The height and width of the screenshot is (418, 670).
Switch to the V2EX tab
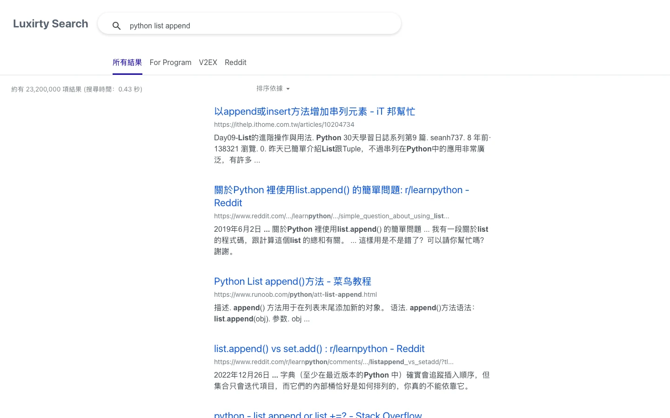[208, 62]
